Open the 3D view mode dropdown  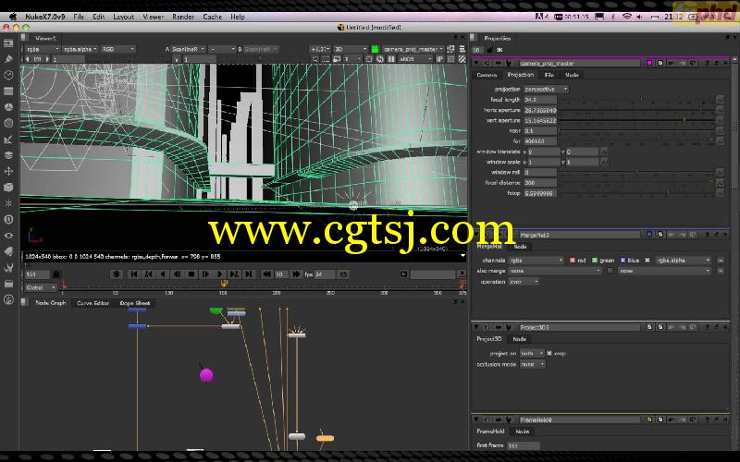[x=351, y=49]
